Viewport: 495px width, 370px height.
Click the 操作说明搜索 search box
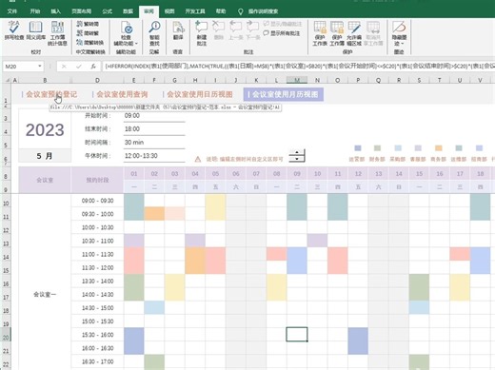click(263, 11)
